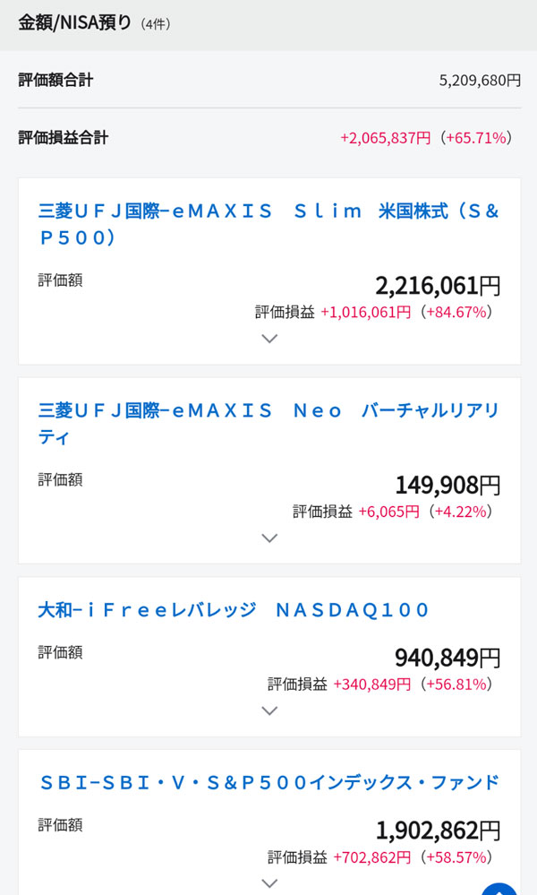Expand iFreeレバレッジ NASDAQ100 details chevron
537x895 pixels.
[269, 711]
